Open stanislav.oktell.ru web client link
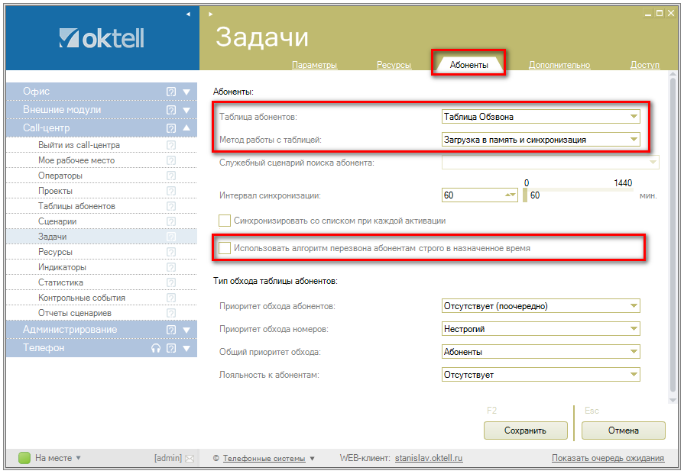 429,458
